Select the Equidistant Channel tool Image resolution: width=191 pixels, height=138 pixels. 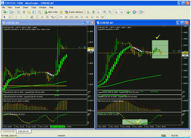tap(32, 17)
